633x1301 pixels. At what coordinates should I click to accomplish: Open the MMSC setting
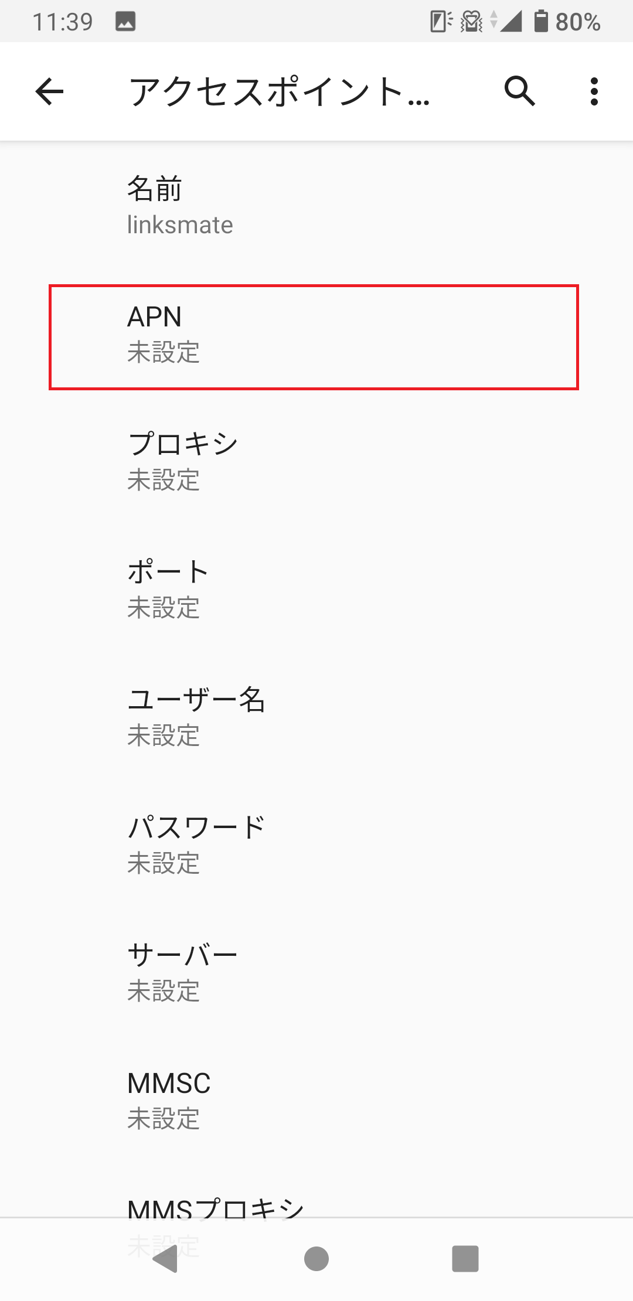point(316,1101)
